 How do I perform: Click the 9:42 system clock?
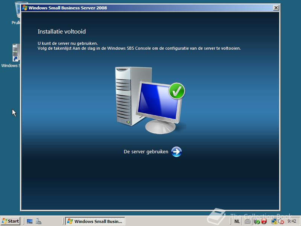point(292,221)
